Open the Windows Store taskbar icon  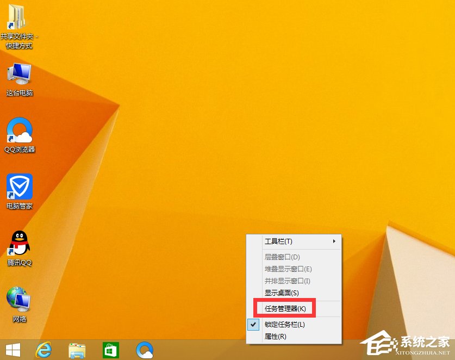(110, 350)
